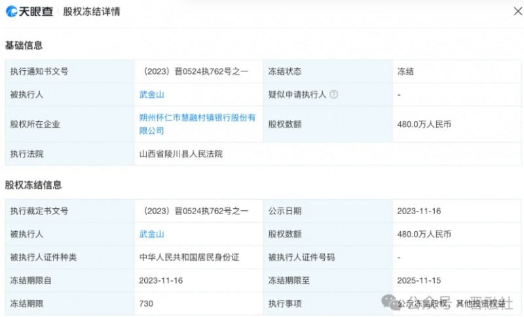Click the 冻结期限自 value 2023-11-16
This screenshot has width=524, height=317.
(x=161, y=280)
